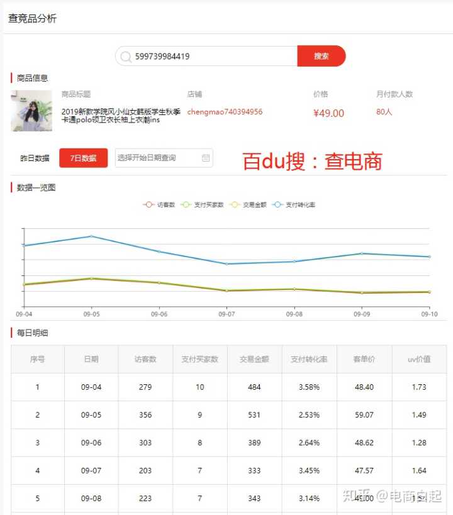The height and width of the screenshot is (515, 453).
Task: Click the 支付买家数 column header
Action: [x=200, y=359]
